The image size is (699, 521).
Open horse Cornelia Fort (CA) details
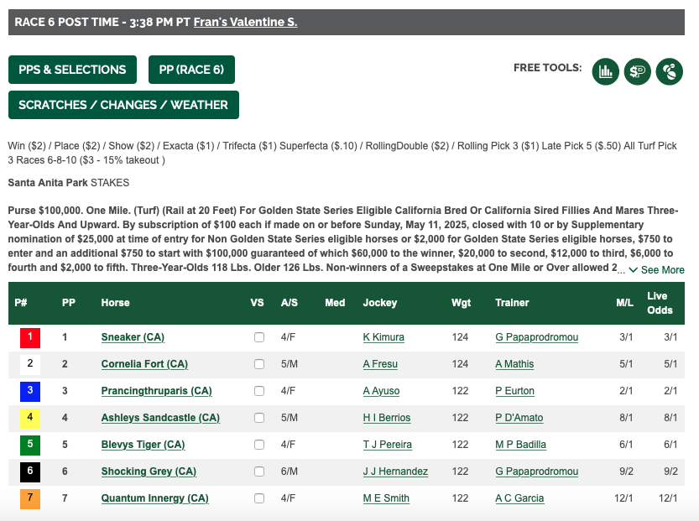point(144,364)
